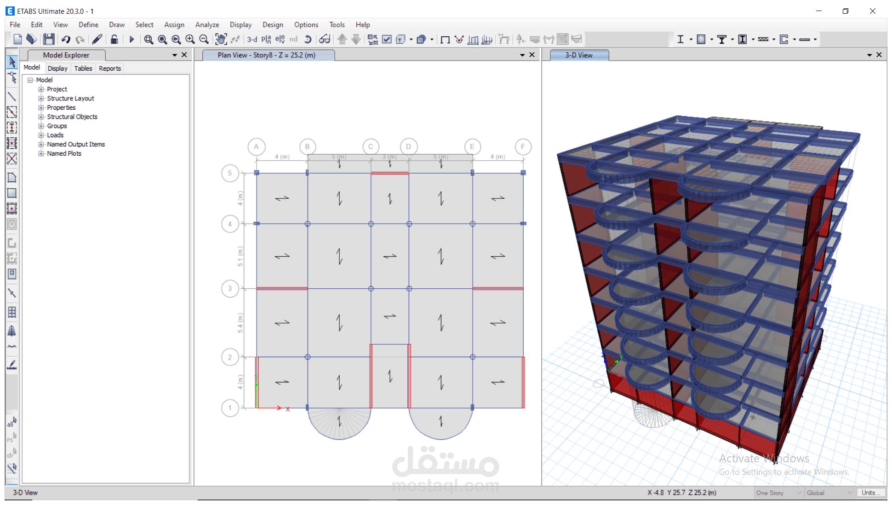Screen dimensions: 892x505
Task: Set default 3-d view
Action: [x=252, y=39]
